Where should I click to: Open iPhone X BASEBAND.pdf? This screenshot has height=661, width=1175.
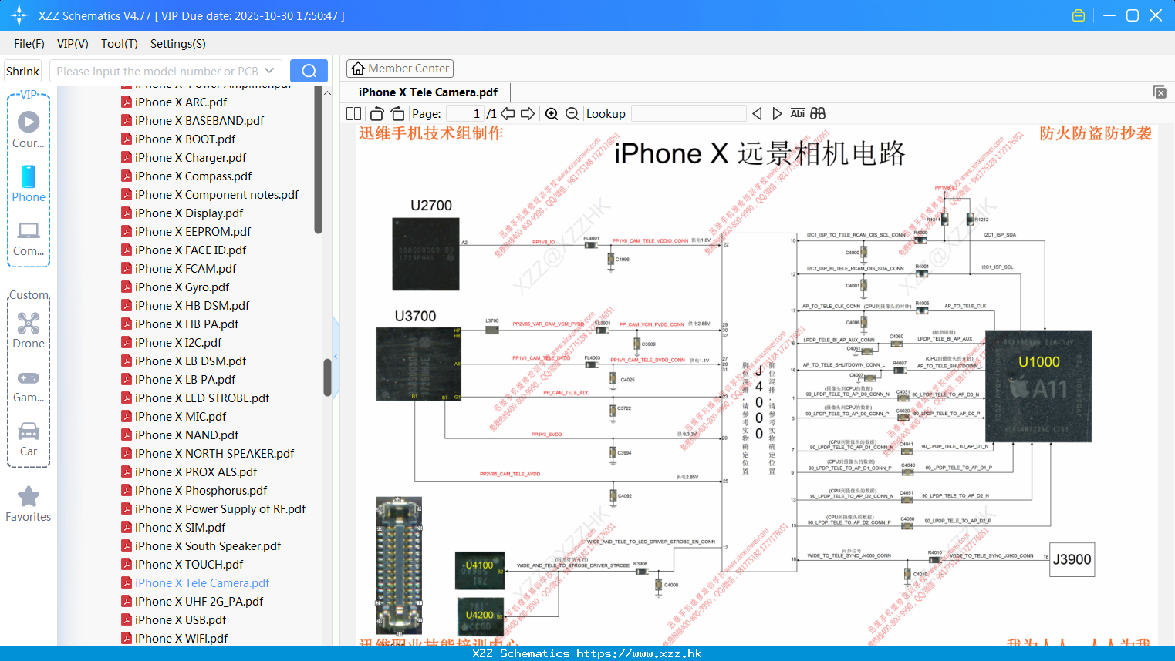tap(199, 121)
